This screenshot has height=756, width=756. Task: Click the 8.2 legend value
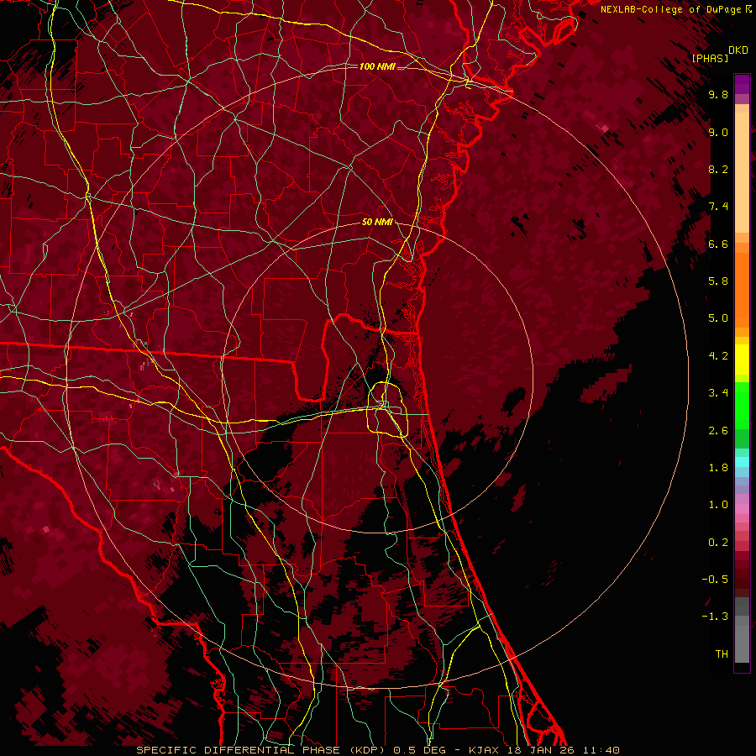(718, 169)
